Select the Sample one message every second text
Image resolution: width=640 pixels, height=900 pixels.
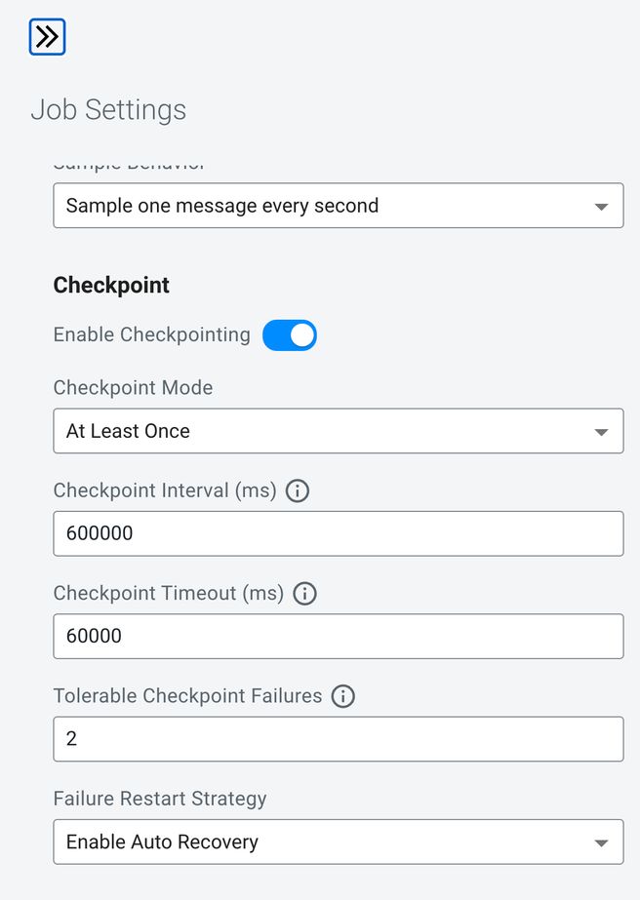222,206
